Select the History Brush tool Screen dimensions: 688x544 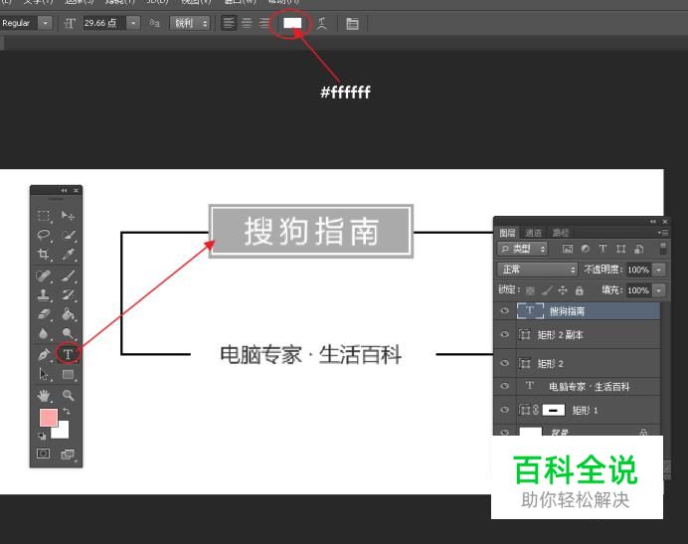(x=68, y=295)
